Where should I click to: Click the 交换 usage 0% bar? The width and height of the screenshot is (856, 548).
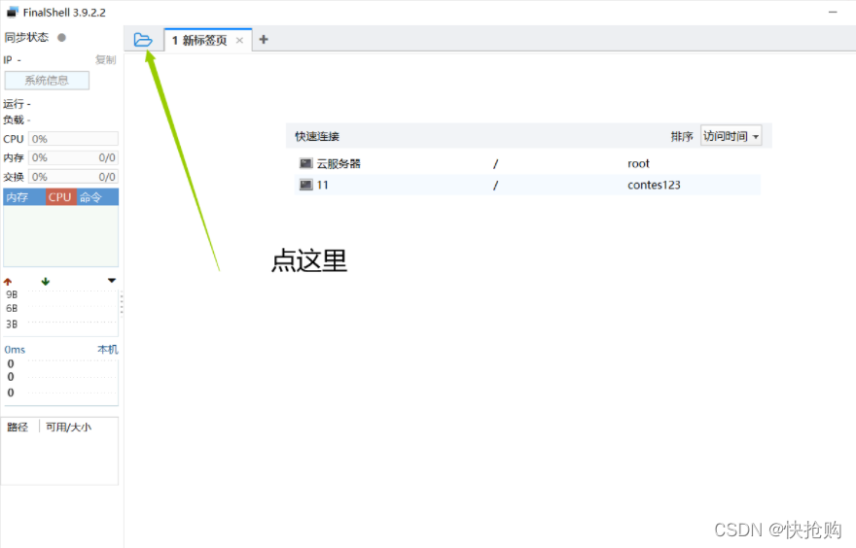tap(73, 177)
